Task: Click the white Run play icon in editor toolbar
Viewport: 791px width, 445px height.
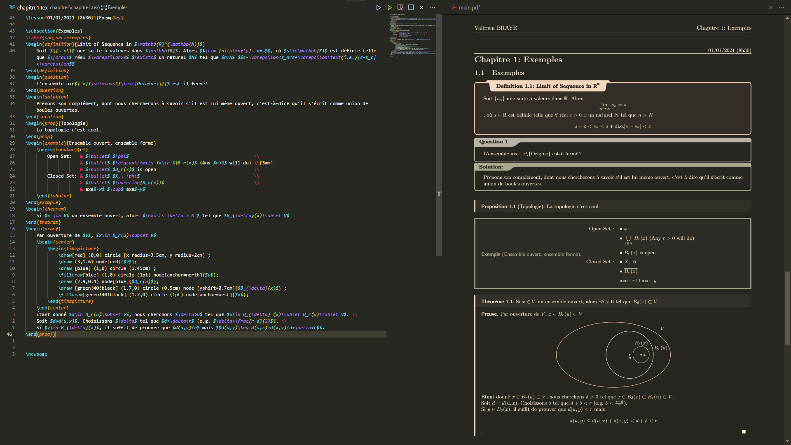Action: [378, 7]
